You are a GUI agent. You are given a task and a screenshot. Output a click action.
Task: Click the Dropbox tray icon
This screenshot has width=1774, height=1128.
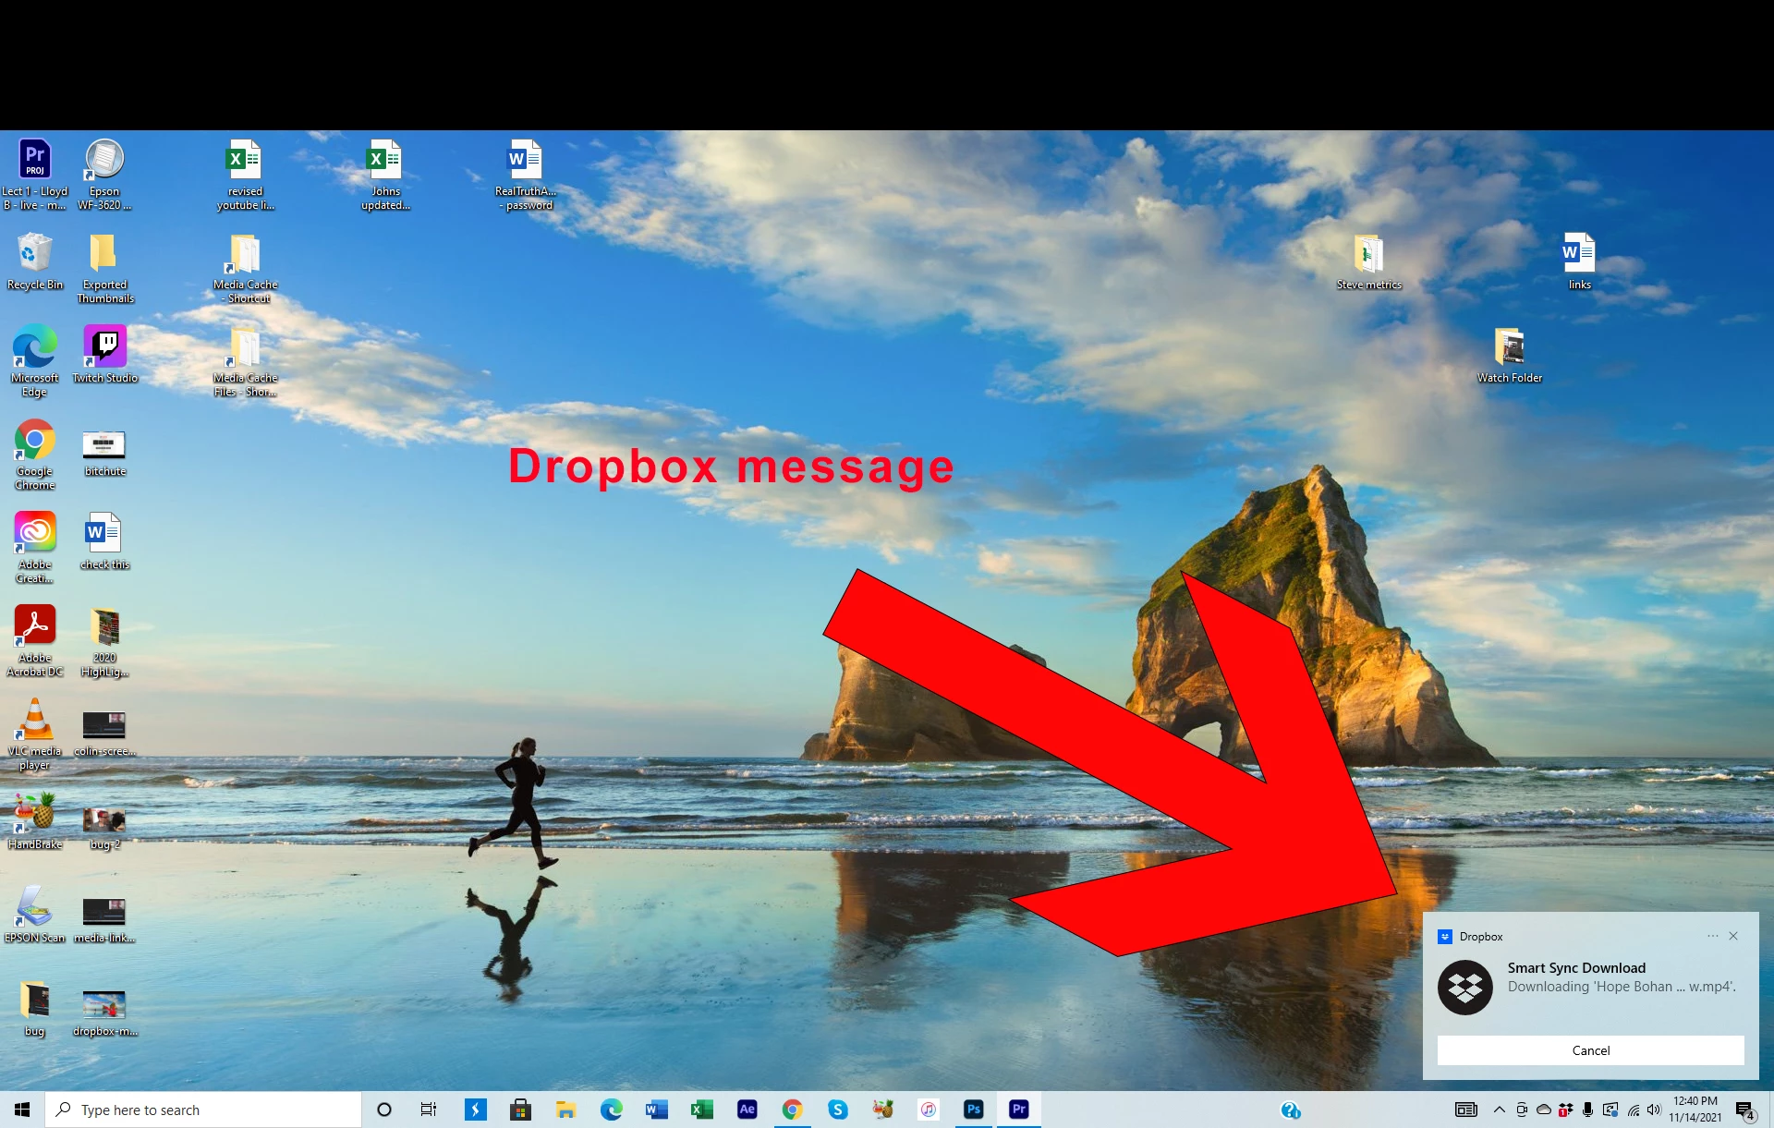coord(1565,1110)
